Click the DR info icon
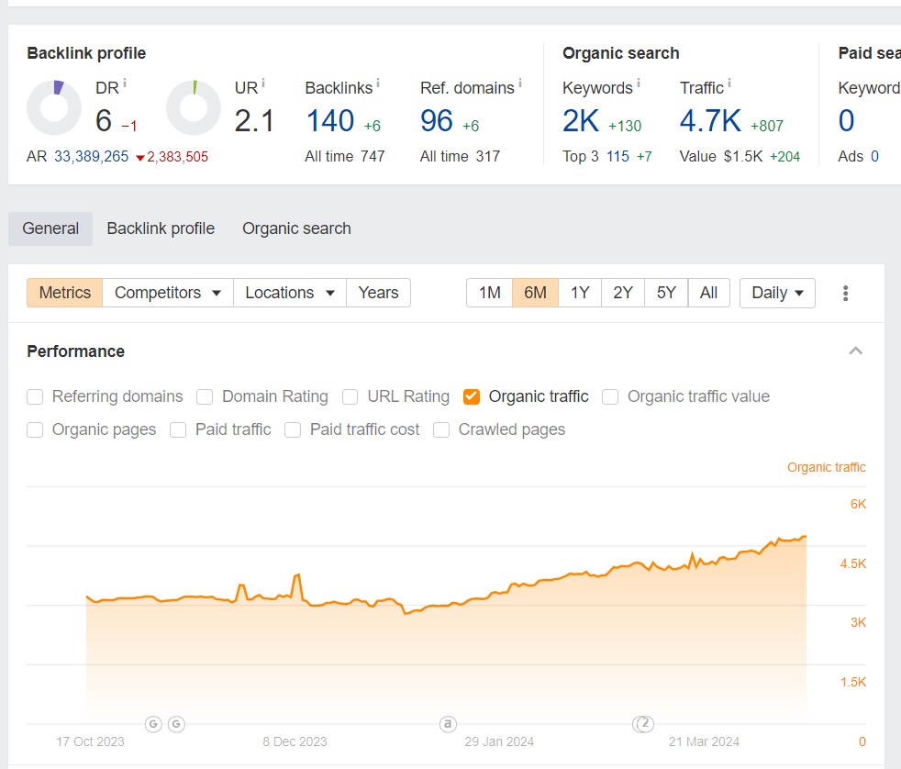 [x=125, y=84]
